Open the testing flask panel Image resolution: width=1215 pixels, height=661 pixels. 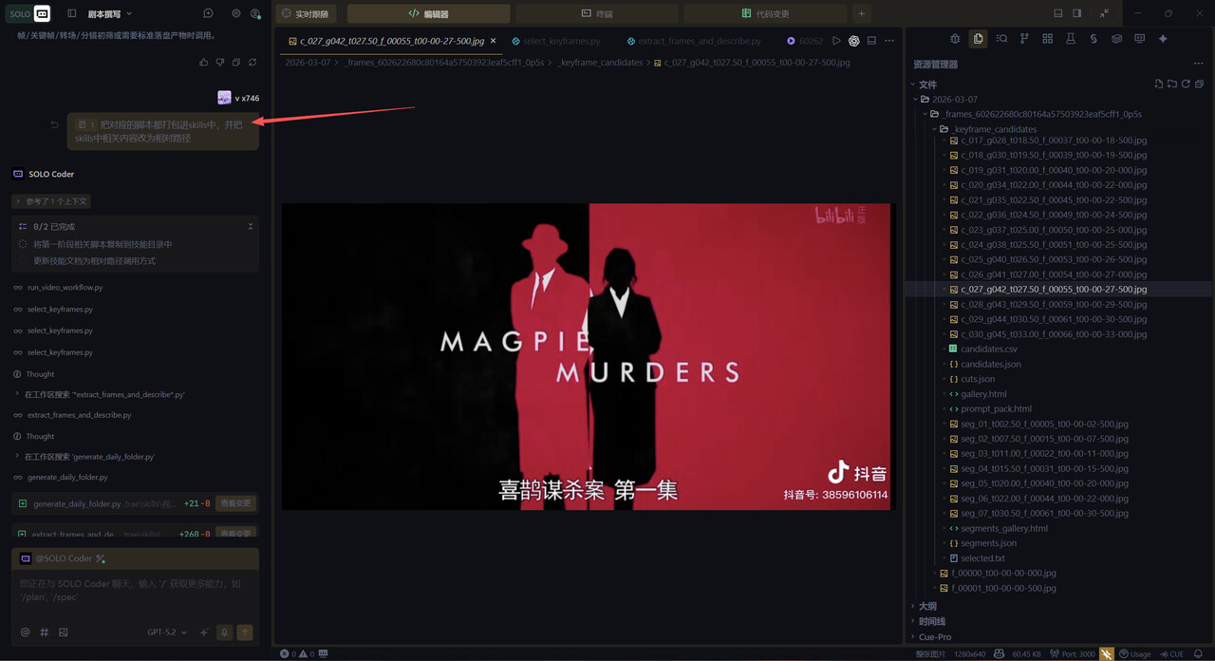click(x=1070, y=39)
